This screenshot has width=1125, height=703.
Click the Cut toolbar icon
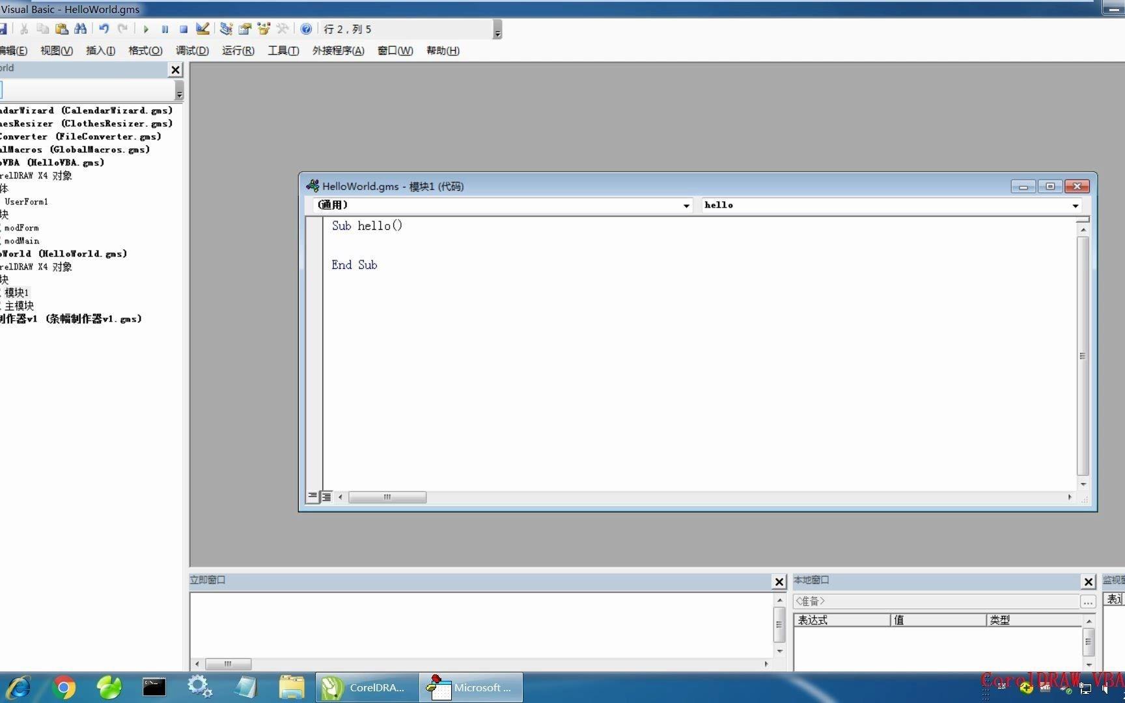click(24, 29)
